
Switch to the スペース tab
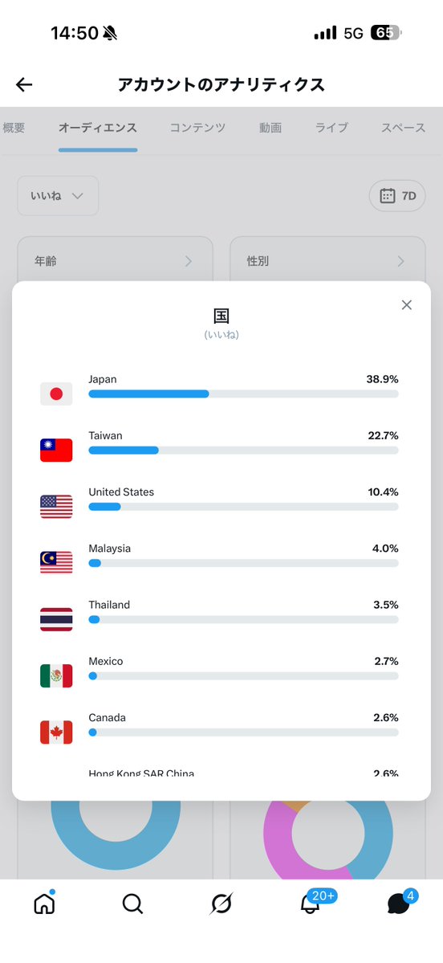(403, 128)
